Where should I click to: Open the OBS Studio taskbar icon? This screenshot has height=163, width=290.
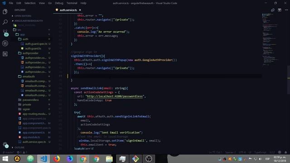[149, 159]
